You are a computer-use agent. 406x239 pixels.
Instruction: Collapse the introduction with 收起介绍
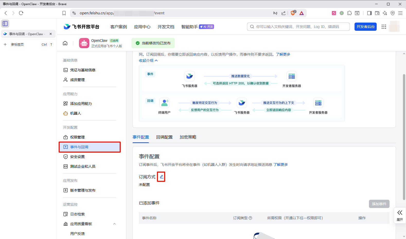pyautogui.click(x=148, y=61)
